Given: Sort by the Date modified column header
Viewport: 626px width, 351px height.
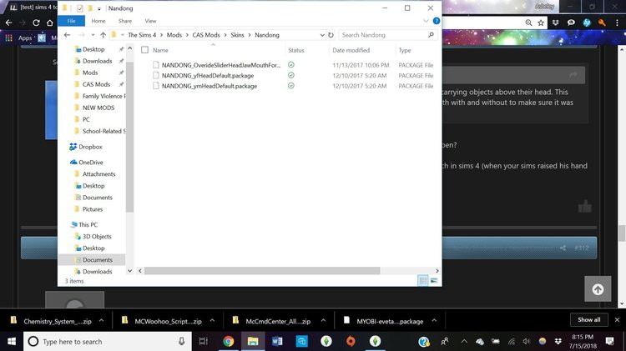Looking at the screenshot, I should [351, 50].
